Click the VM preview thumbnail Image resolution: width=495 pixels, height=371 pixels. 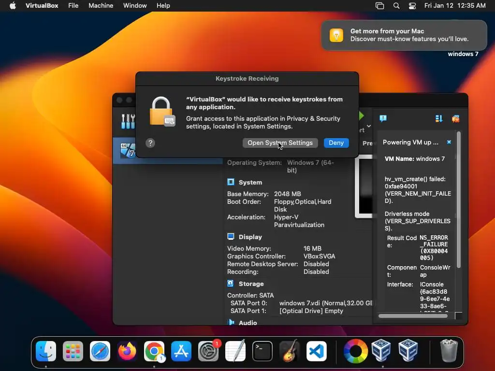[365, 186]
